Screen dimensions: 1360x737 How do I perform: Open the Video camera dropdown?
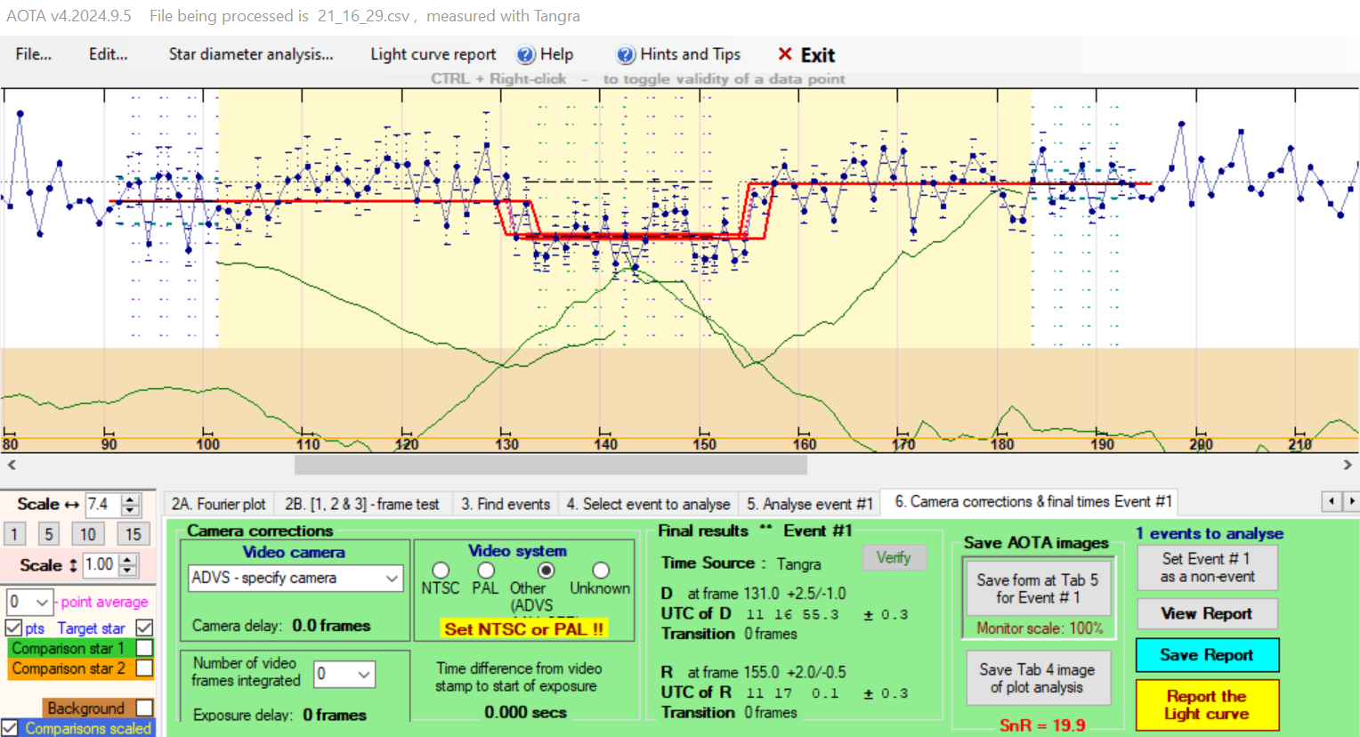coord(392,578)
